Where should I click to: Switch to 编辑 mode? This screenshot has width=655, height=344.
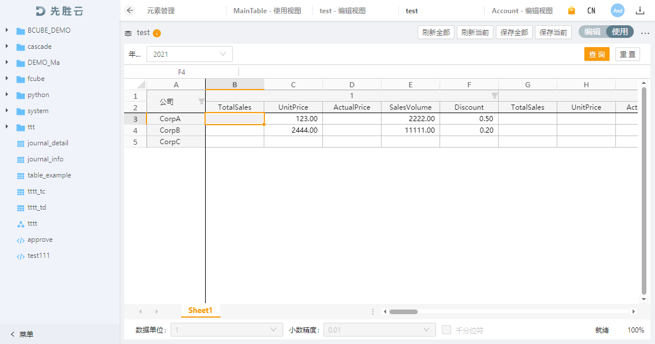click(x=592, y=32)
